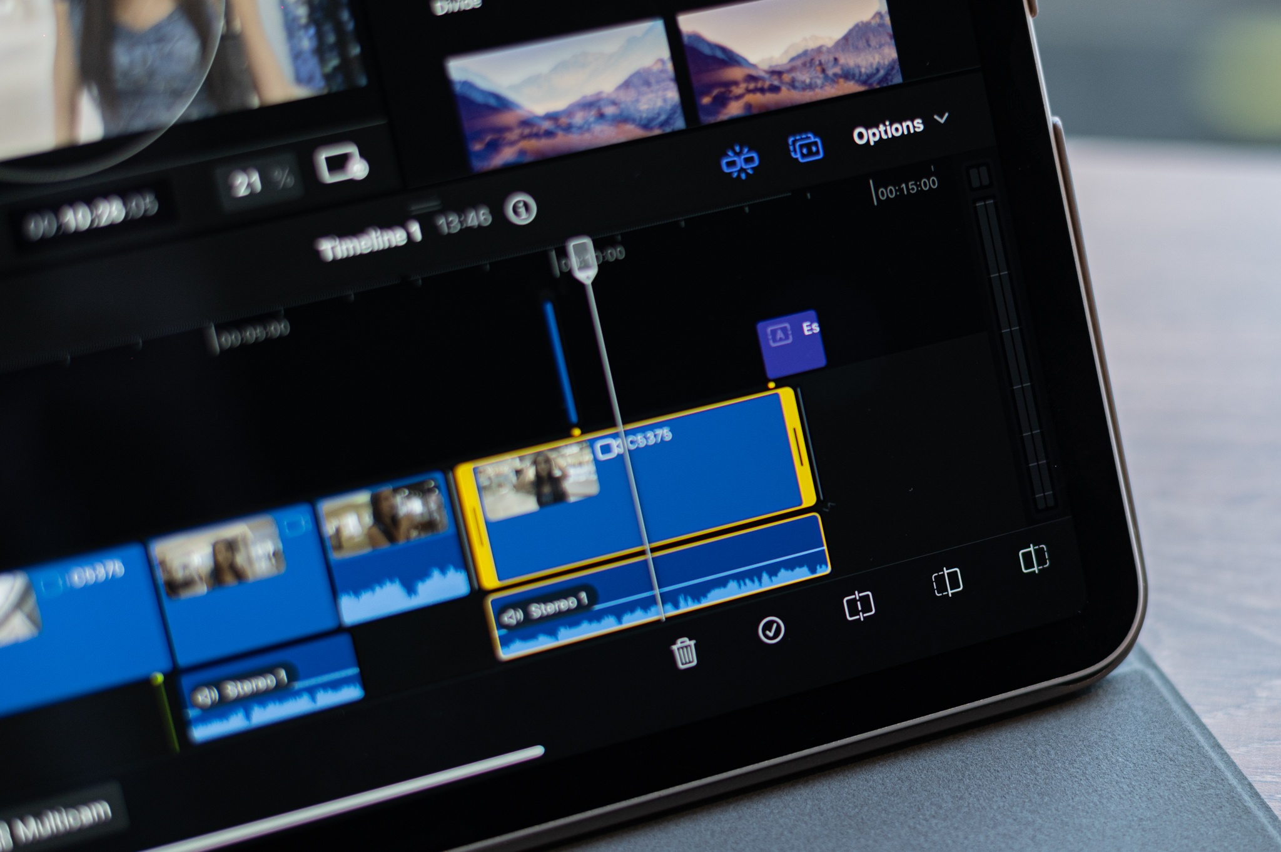
Task: Expand the timeline header drag handle
Action: [425, 203]
